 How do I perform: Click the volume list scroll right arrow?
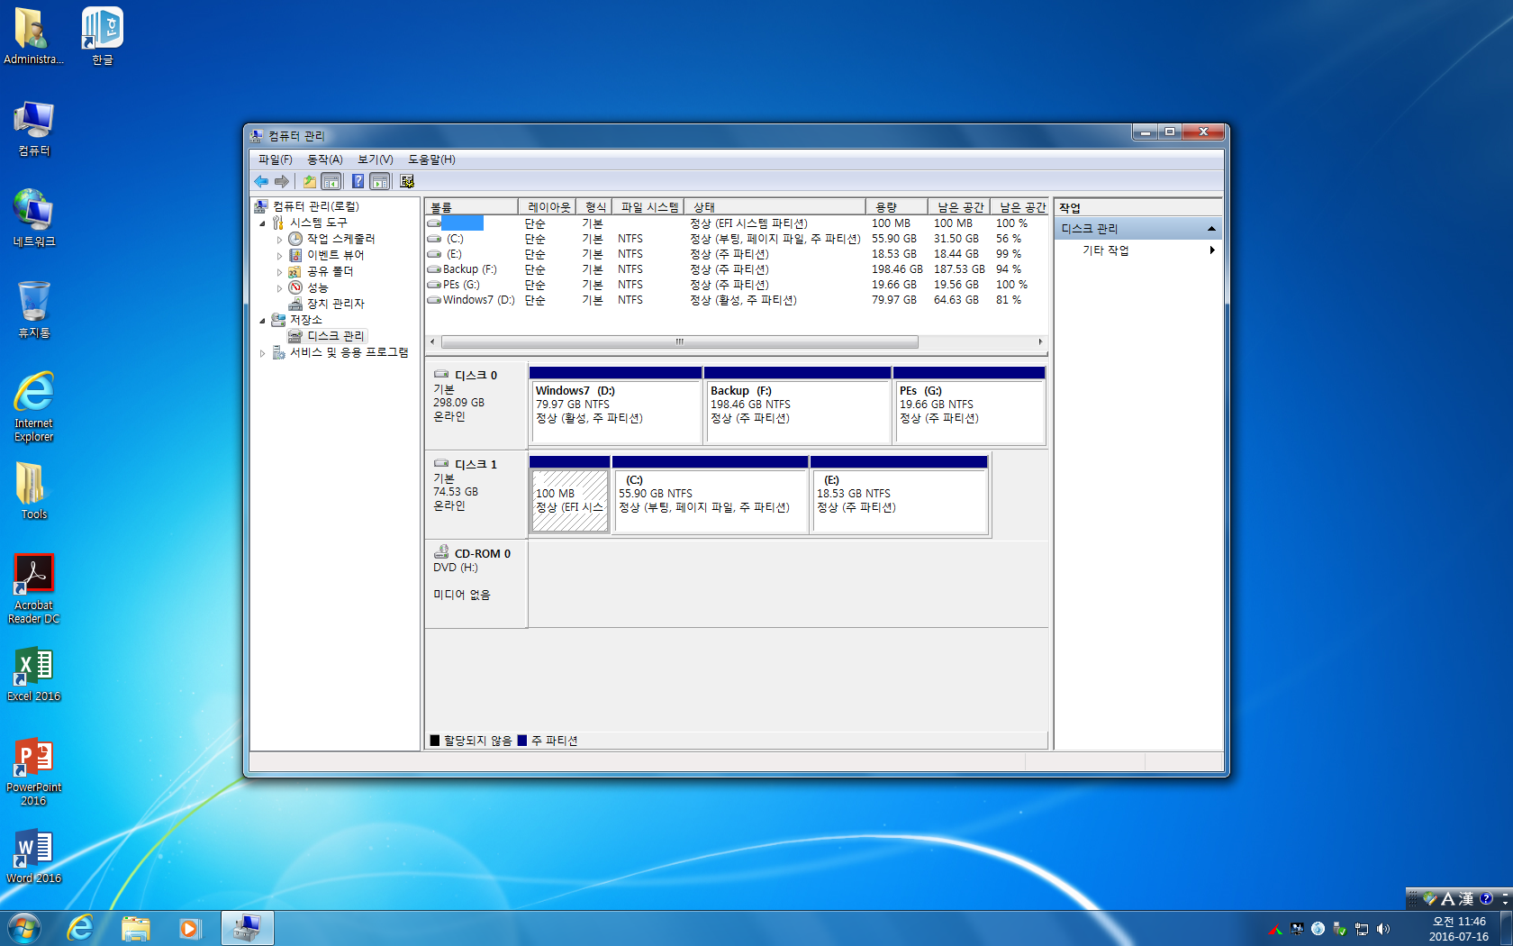(1040, 342)
